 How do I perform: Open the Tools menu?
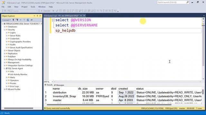point(33,7)
